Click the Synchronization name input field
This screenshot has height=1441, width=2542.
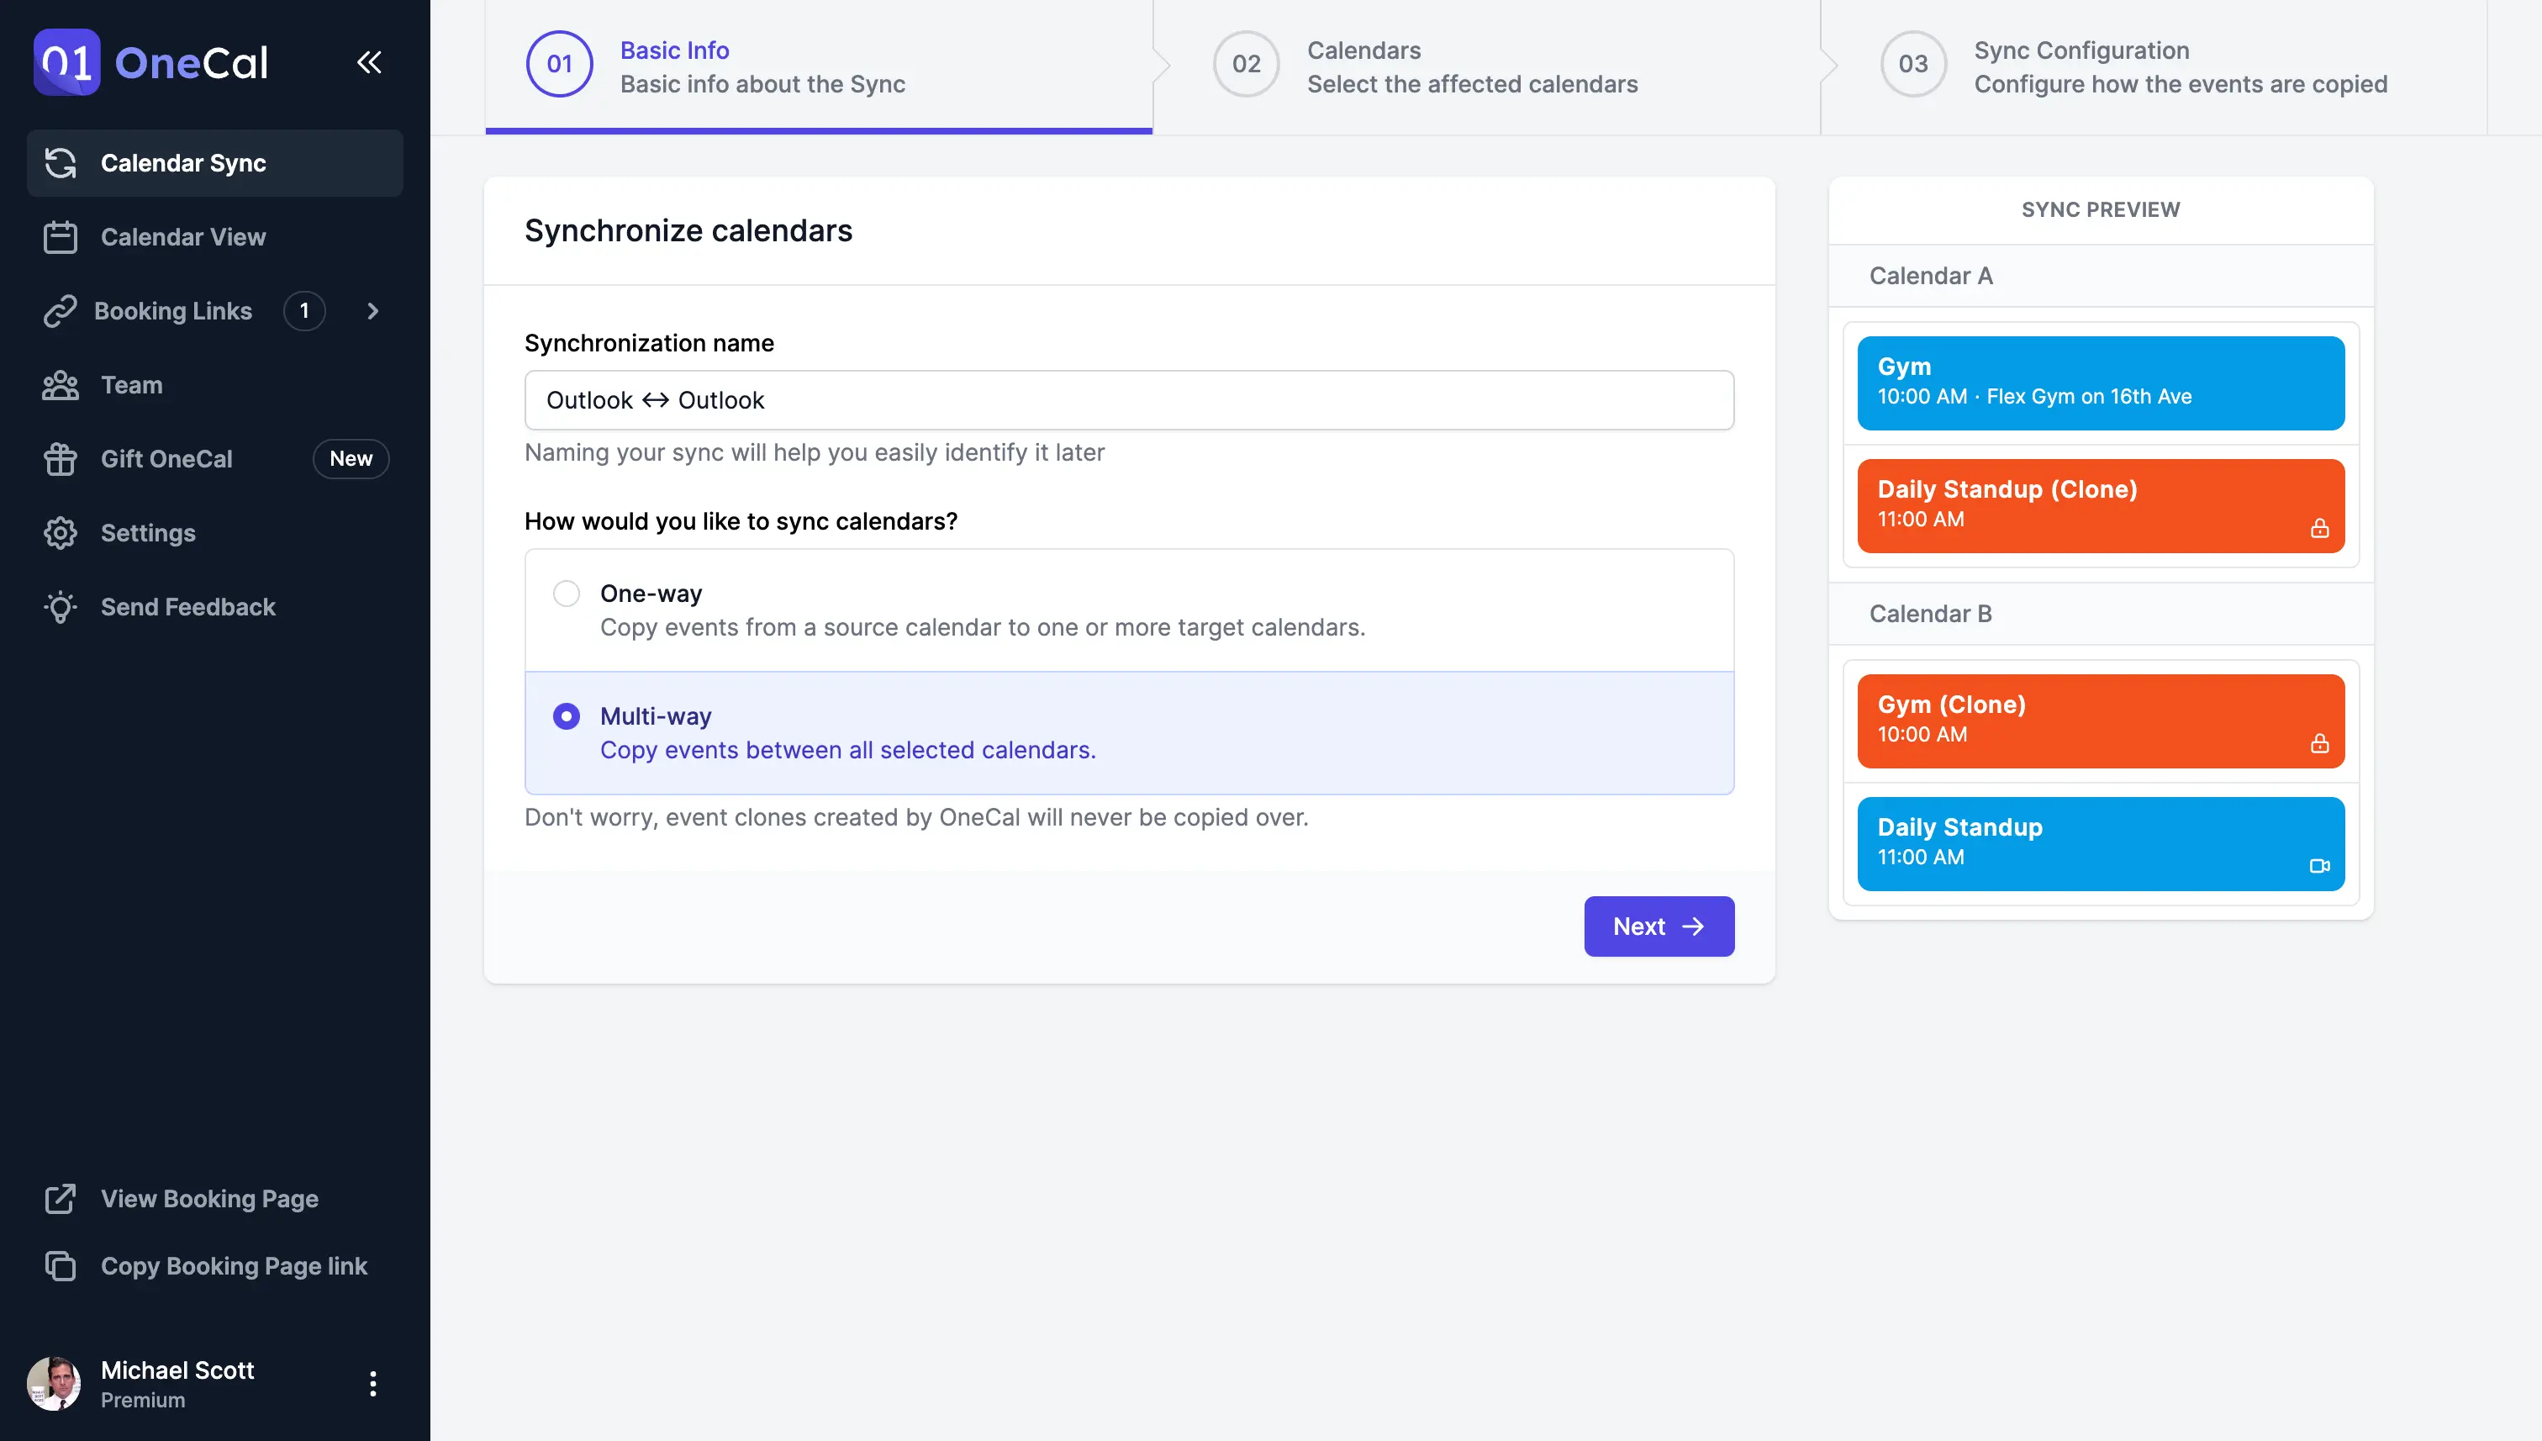(1130, 400)
